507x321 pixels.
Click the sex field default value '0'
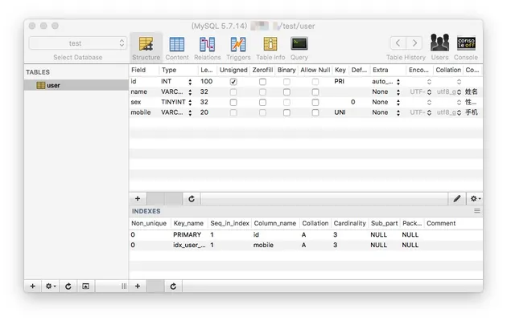352,102
